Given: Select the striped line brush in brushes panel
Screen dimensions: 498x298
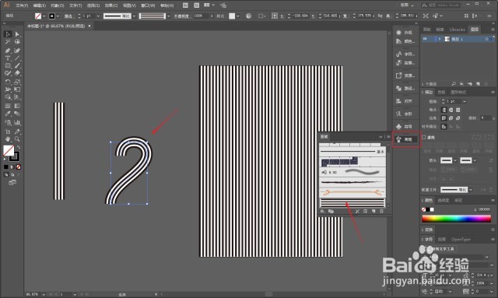Looking at the screenshot, I should (352, 202).
